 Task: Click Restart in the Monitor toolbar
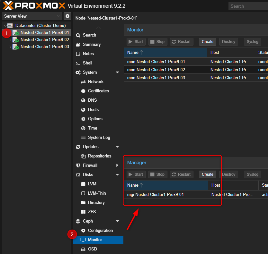(182, 42)
